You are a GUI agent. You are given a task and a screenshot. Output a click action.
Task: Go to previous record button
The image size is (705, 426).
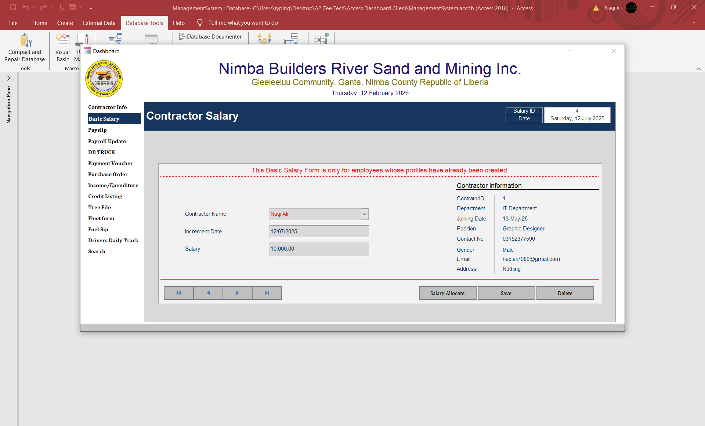point(208,293)
